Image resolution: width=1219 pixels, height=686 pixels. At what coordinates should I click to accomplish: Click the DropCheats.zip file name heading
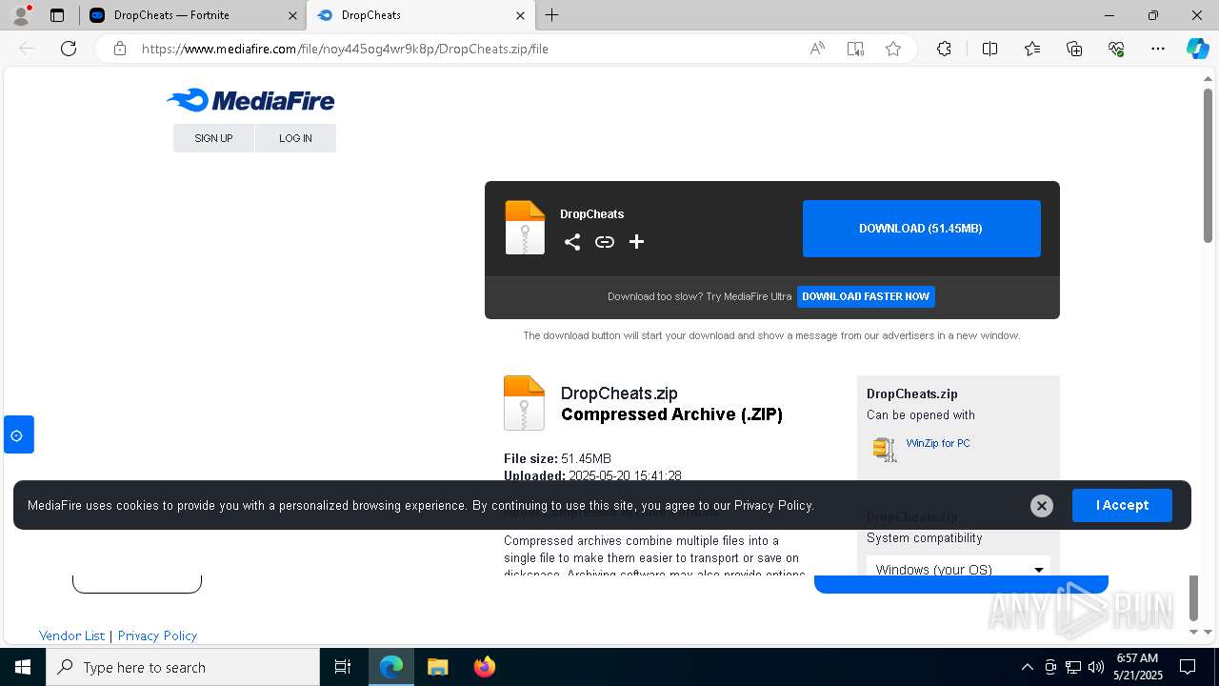pos(619,393)
